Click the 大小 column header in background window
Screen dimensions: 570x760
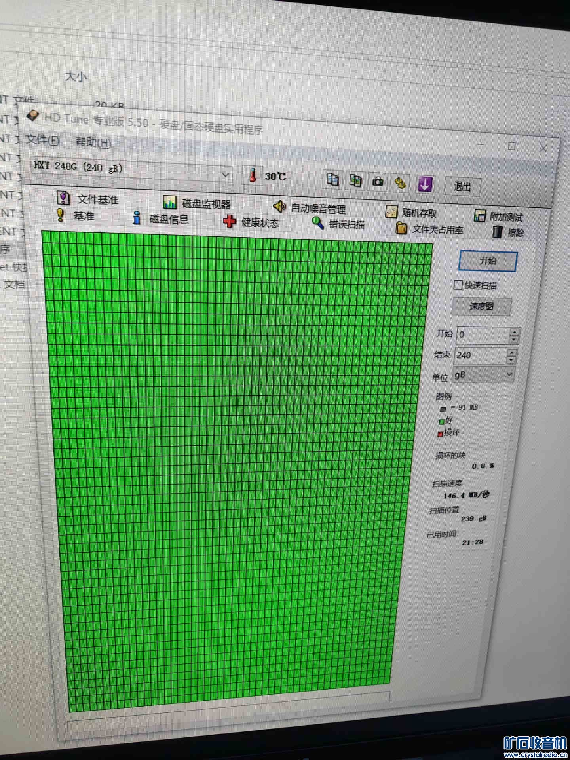pyautogui.click(x=76, y=76)
